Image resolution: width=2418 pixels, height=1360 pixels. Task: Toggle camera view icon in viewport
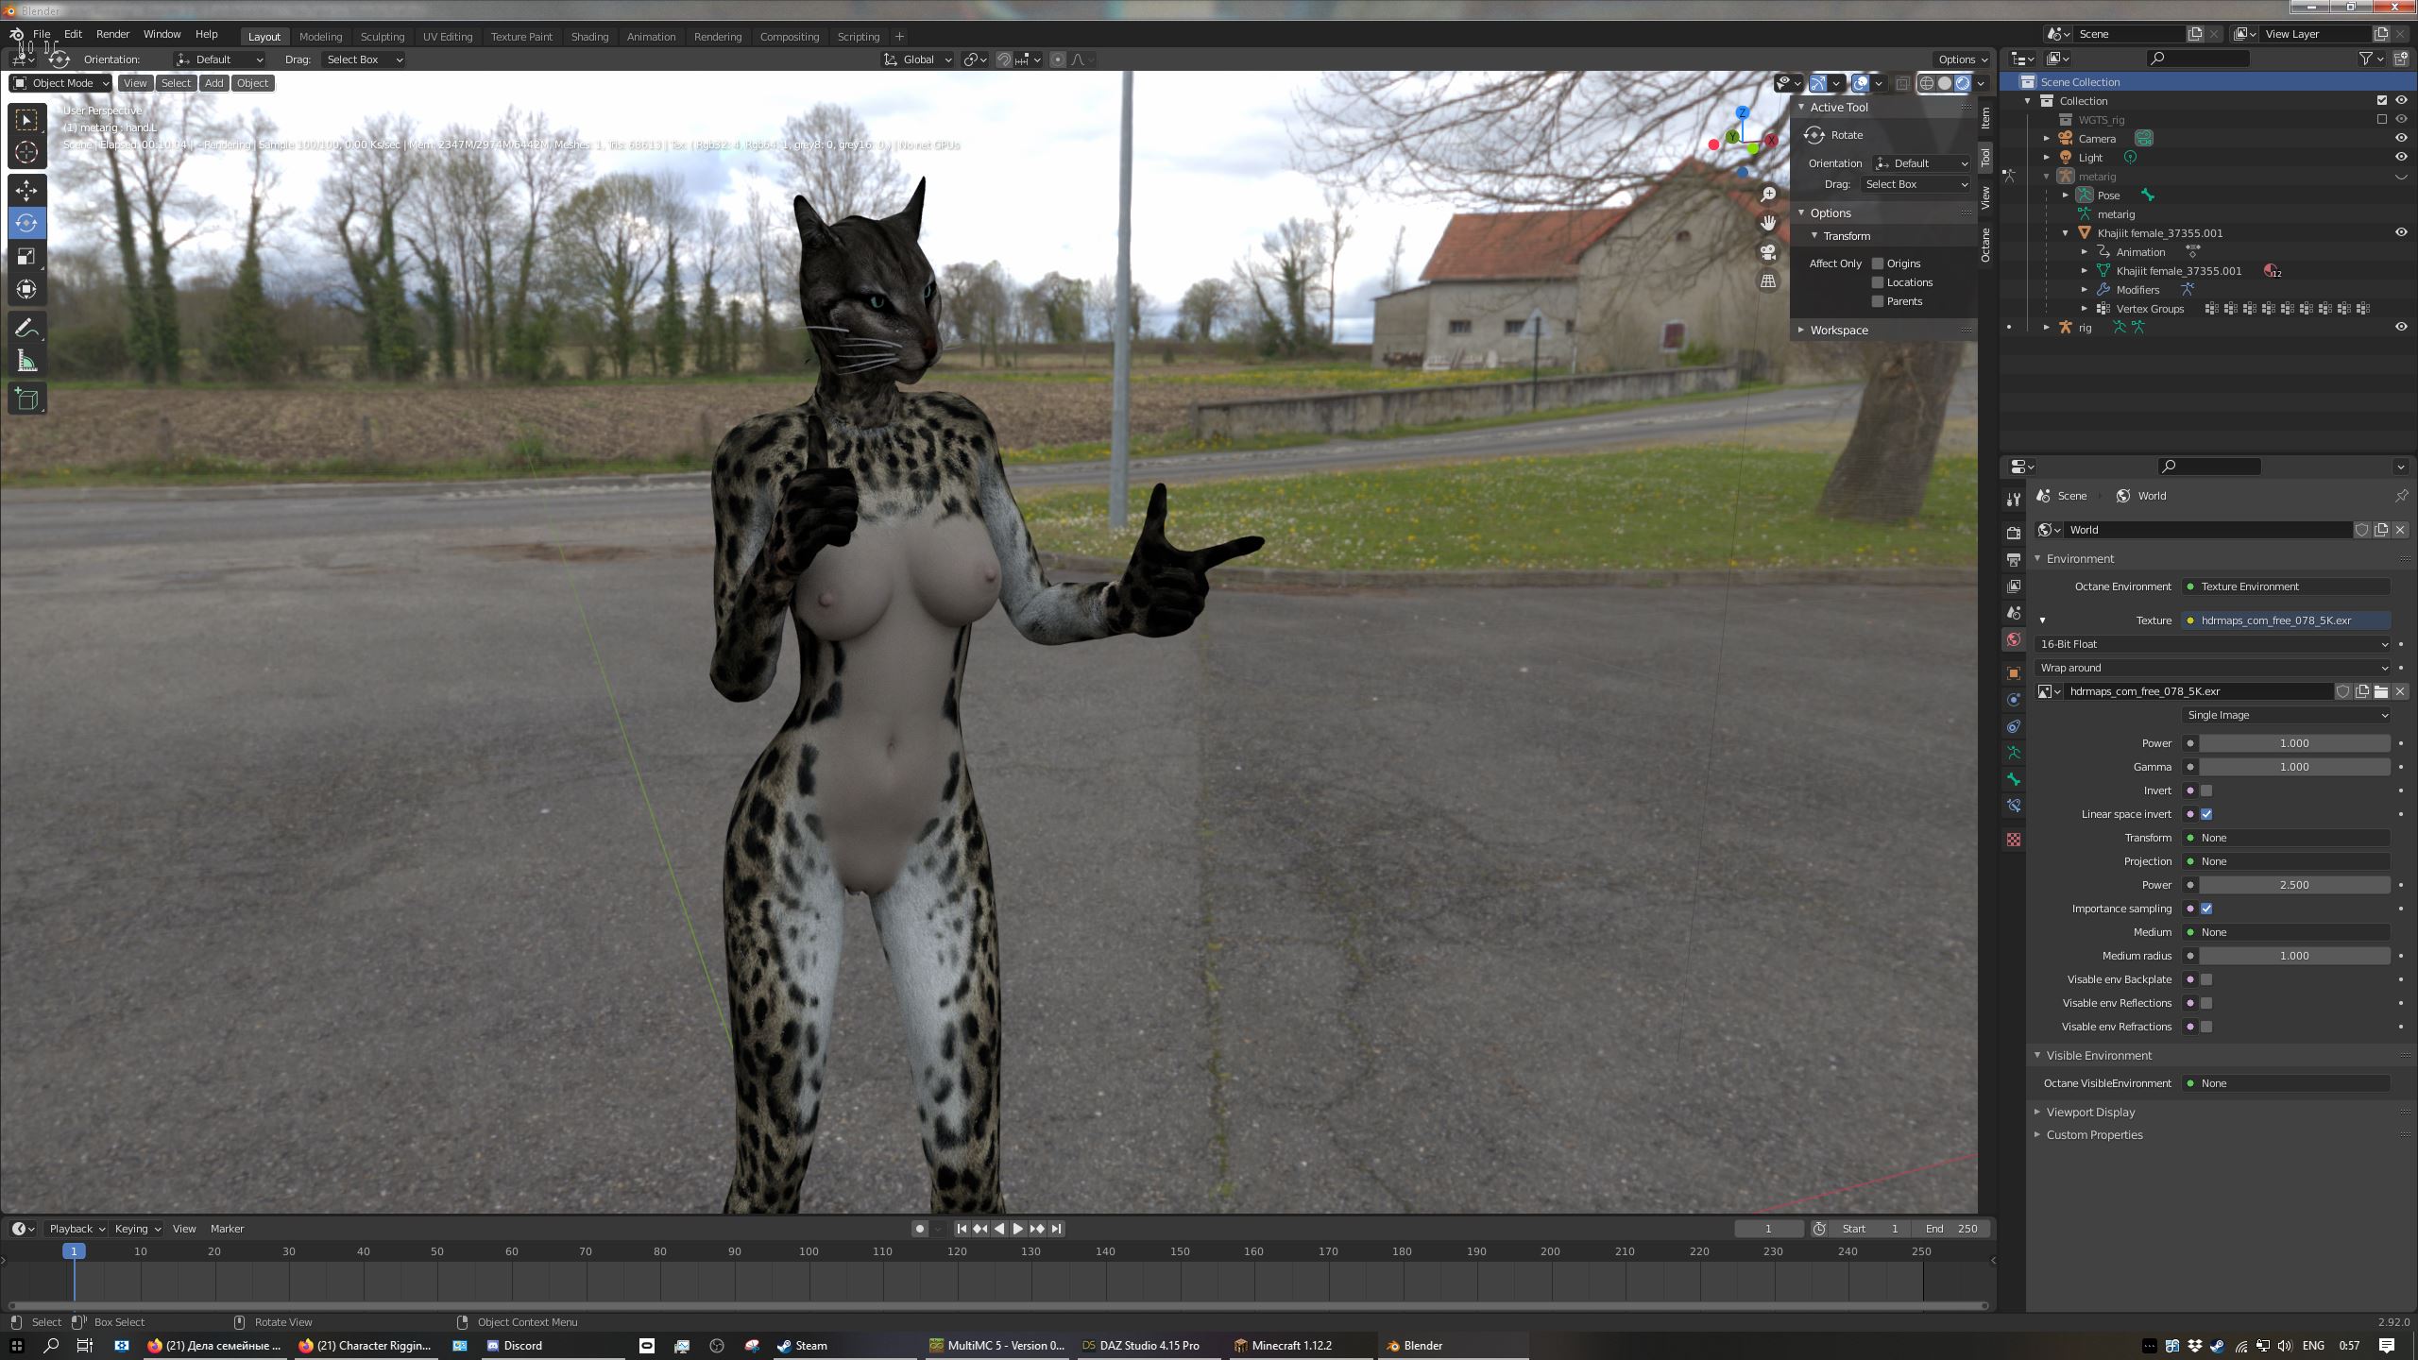pos(1768,252)
